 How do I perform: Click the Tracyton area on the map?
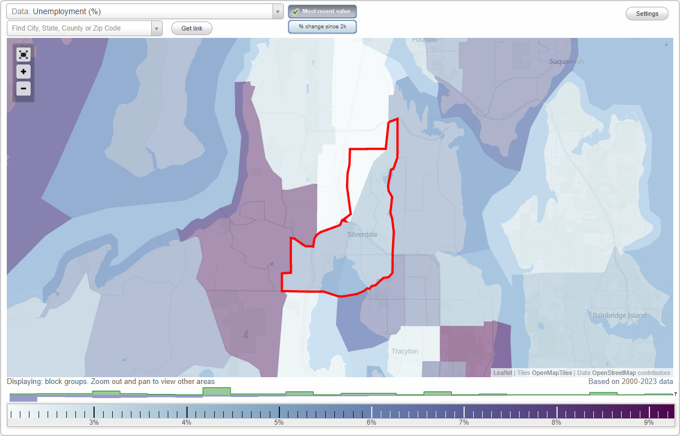[405, 351]
